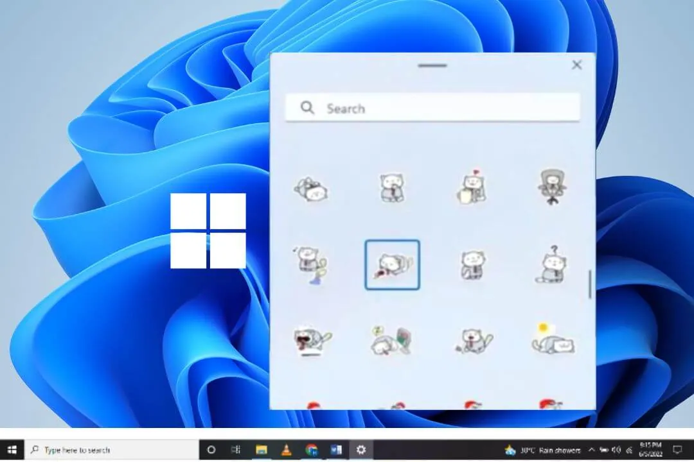
Task: Choose the cat with red heart holding mug
Action: coord(472,187)
